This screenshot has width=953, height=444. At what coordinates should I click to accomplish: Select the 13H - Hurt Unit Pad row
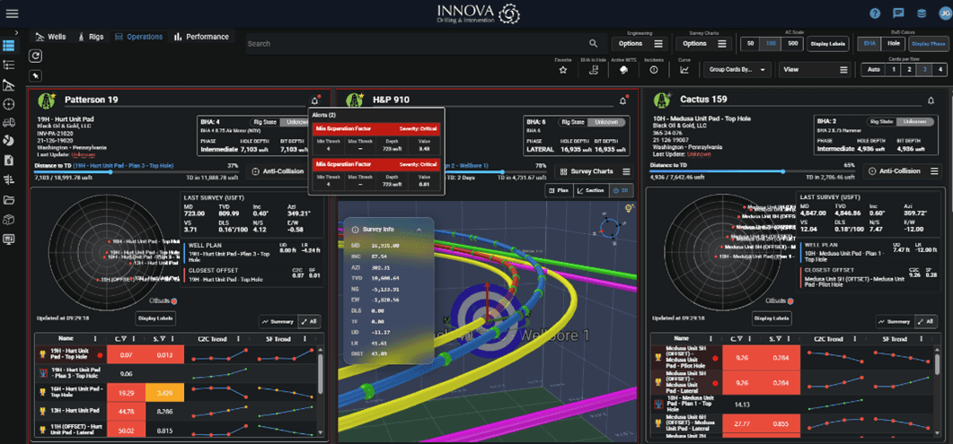point(176,411)
